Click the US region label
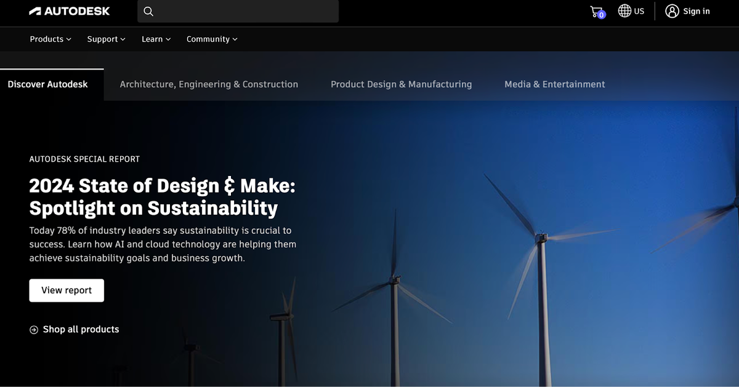This screenshot has width=739, height=387. pos(639,11)
